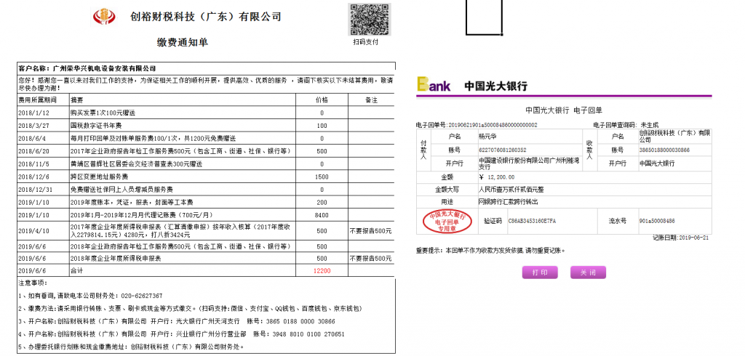Select 记账日期:2019-06-21 text
The width and height of the screenshot is (745, 356).
pos(681,238)
